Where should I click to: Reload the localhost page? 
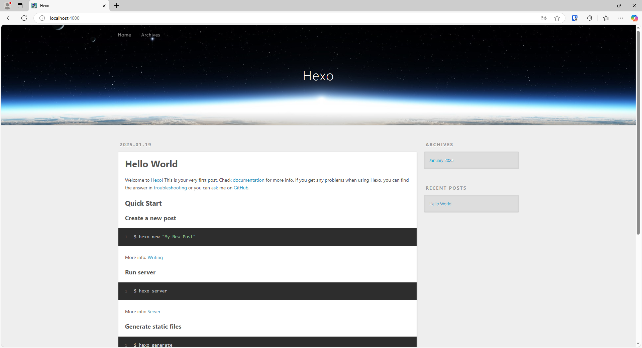tap(24, 18)
